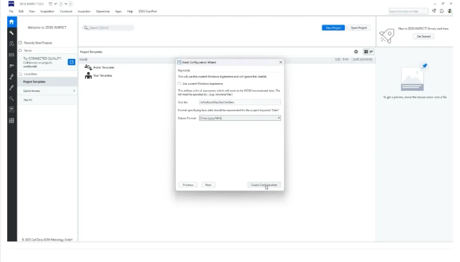Open the File menu
The image size is (460, 262).
11,12
